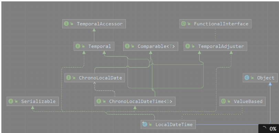Click the interface icon on TemporalAccessor node
279x133 pixels.
coord(66,24)
